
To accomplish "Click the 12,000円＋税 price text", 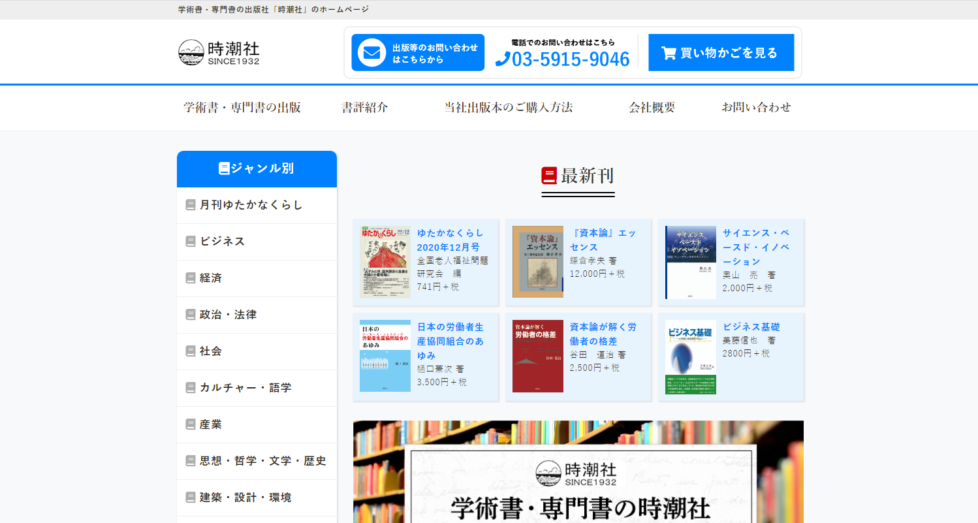I will 597,274.
